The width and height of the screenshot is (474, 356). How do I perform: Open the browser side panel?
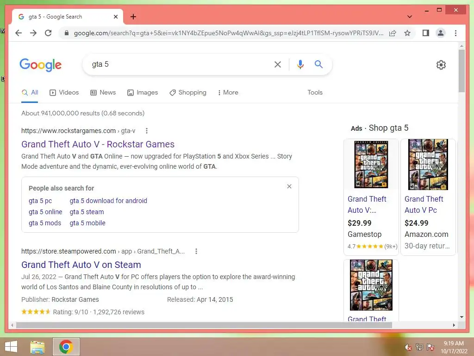(426, 33)
